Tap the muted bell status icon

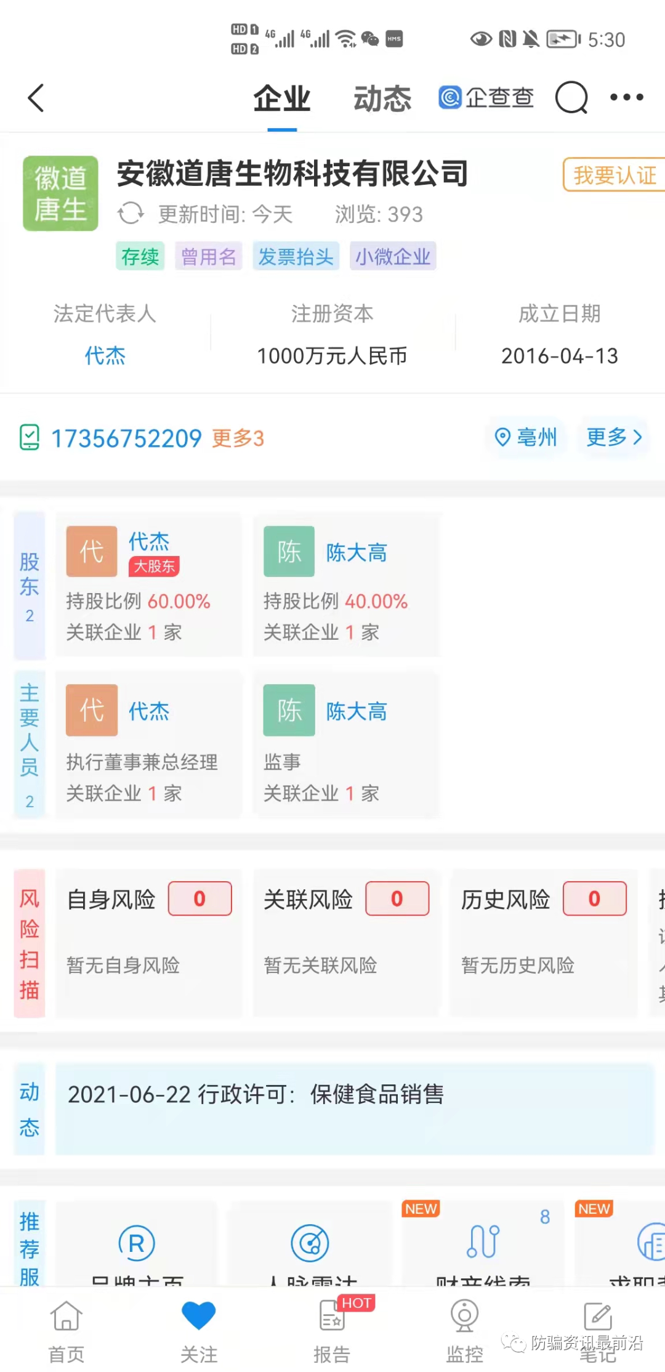click(x=531, y=39)
